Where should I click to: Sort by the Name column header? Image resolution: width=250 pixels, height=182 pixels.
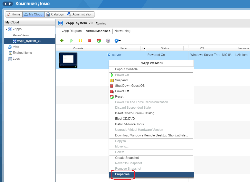click(123, 48)
